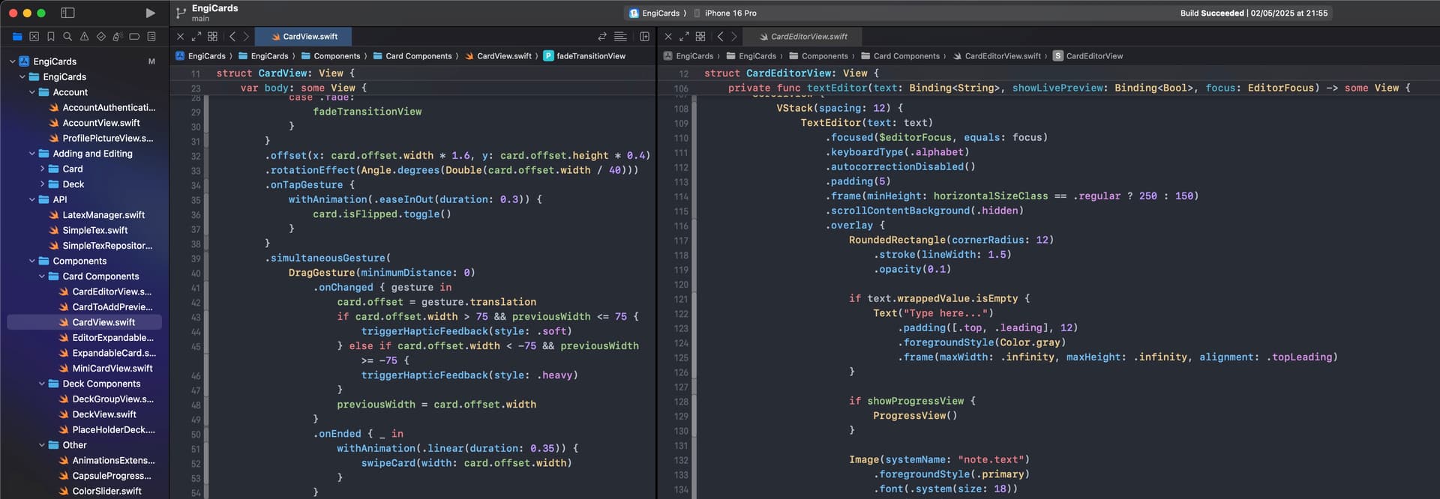The image size is (1440, 499).
Task: Choose the iPhone 16 Pro run destination
Action: click(x=725, y=13)
